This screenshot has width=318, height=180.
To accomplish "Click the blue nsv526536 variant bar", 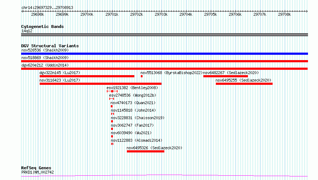I will [164, 54].
